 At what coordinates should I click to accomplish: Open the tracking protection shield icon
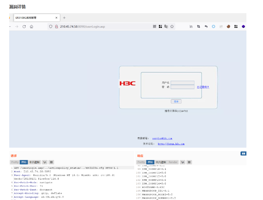click(51, 27)
